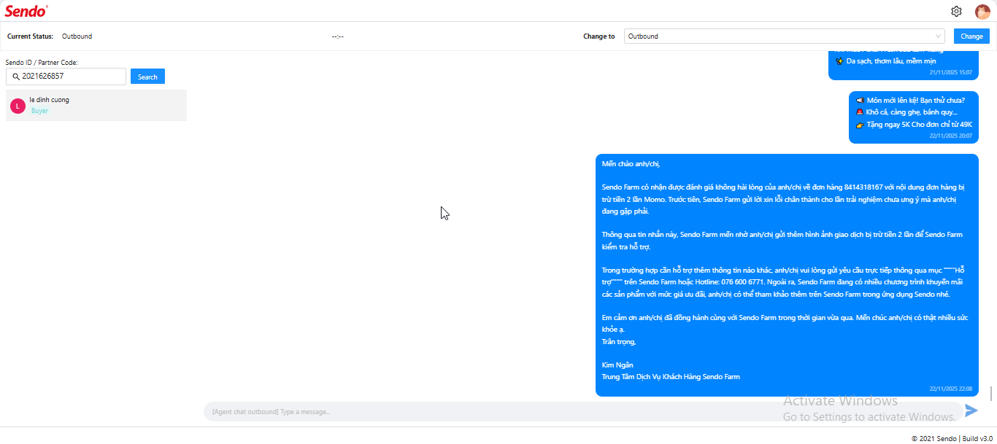Click the Sendo logo

click(26, 11)
